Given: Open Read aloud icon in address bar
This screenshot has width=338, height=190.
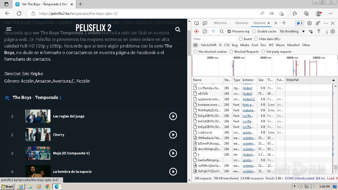Looking at the screenshot, I should tap(262, 13).
